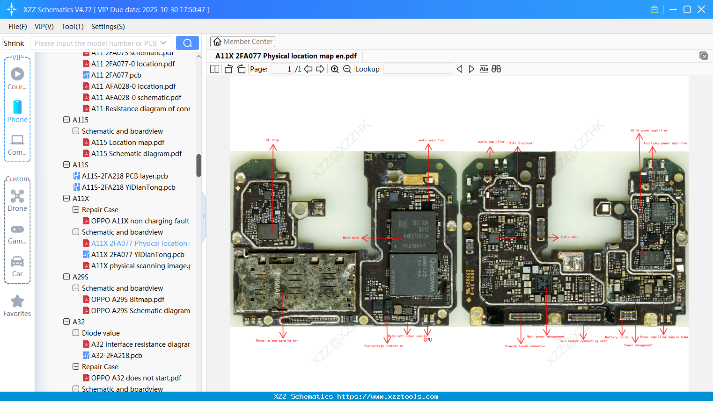Viewport: 713px width, 401px height.
Task: Go to the next page arrow
Action: pos(320,69)
